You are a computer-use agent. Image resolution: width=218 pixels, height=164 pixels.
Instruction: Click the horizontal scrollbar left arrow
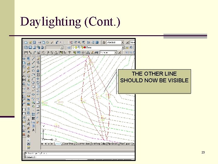(x=133, y=144)
